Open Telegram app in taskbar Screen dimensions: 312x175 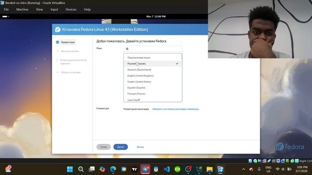tap(145, 169)
